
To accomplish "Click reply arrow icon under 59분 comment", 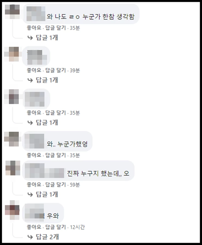I will (x=30, y=194).
